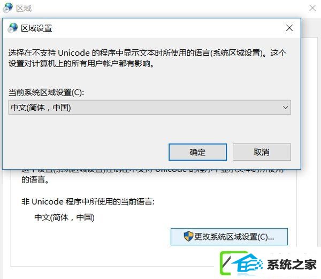The image size is (321, 279).
Task: Expand the system locale dropdown arrow
Action: tap(285, 107)
